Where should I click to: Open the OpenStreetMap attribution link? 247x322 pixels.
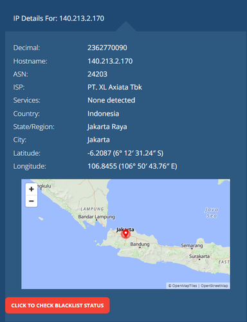coord(214,286)
